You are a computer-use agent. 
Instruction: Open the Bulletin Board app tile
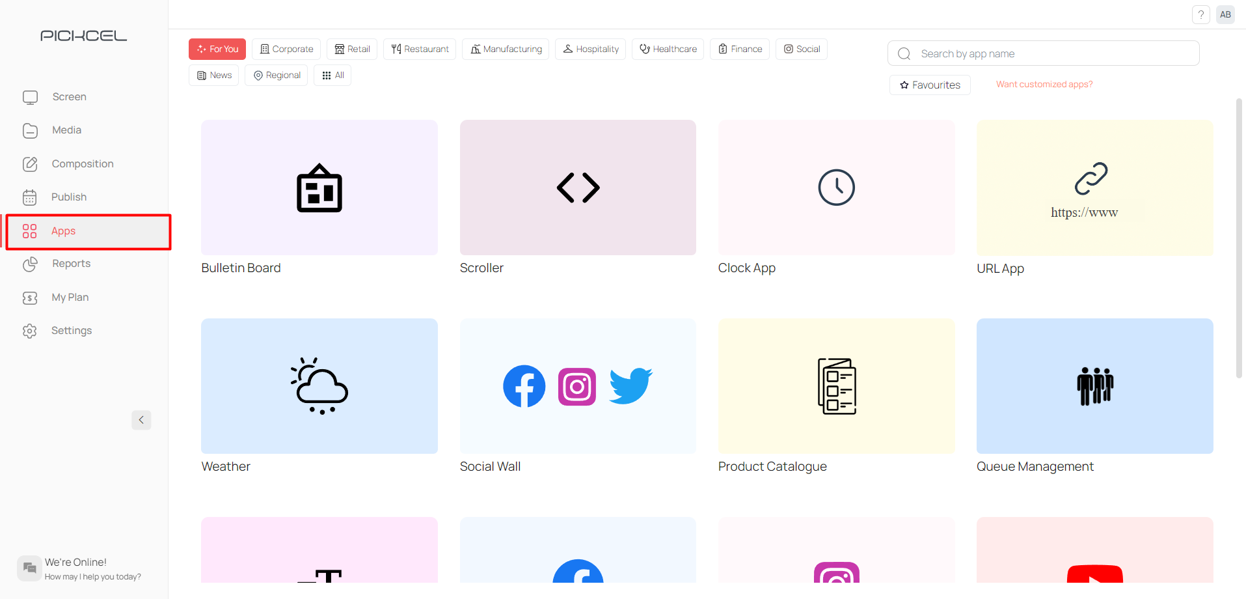click(319, 188)
